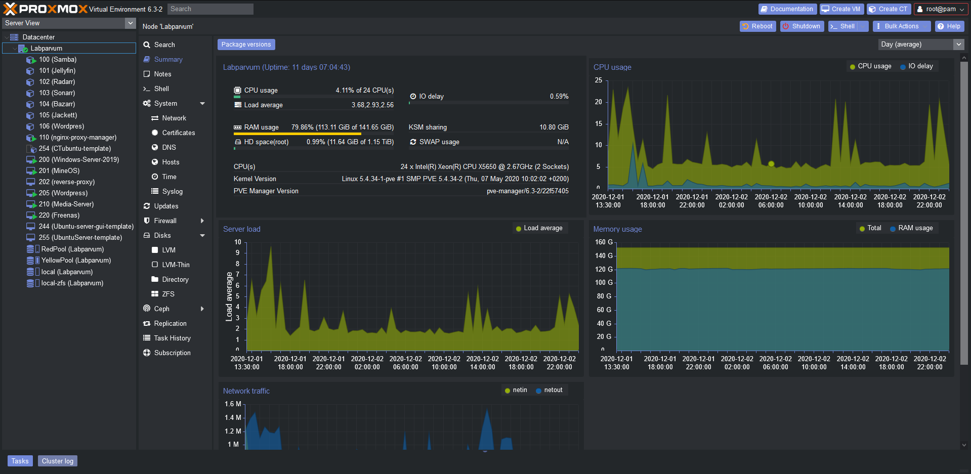The image size is (971, 474).
Task: Toggle IO delay series in legend
Action: [x=916, y=66]
